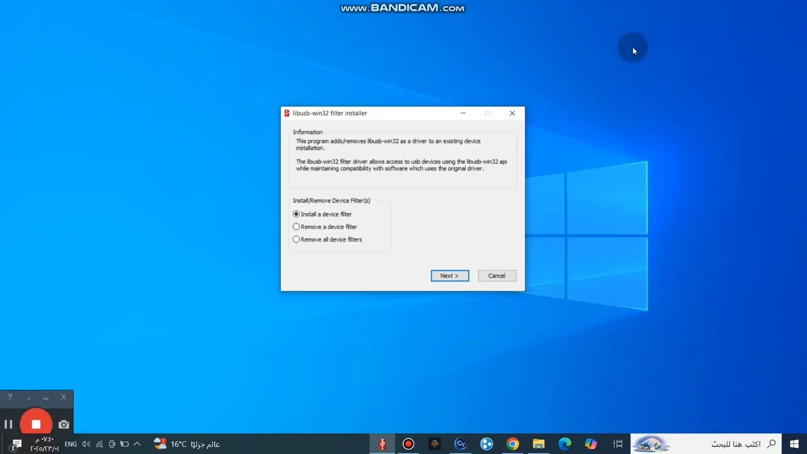Open Task View from the taskbar

[x=618, y=444]
